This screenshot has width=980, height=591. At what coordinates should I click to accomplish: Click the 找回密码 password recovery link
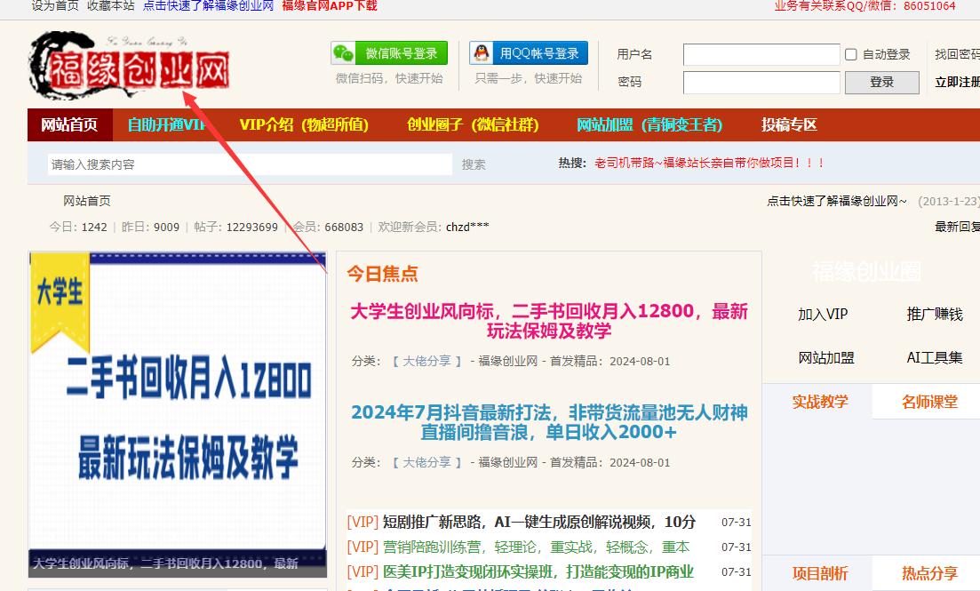pyautogui.click(x=960, y=54)
